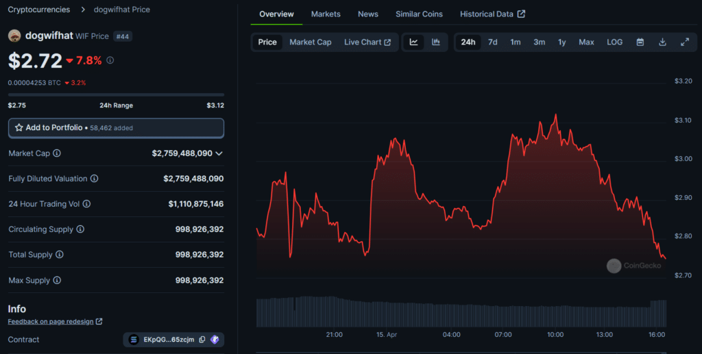Click the Cryptocurrencies breadcrumb
This screenshot has width=702, height=354.
(38, 10)
